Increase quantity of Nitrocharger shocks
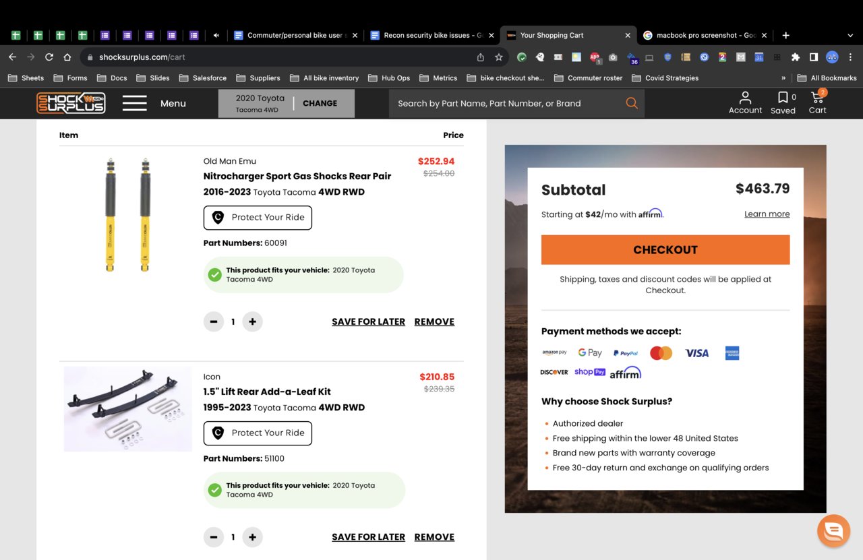This screenshot has height=560, width=863. point(252,321)
